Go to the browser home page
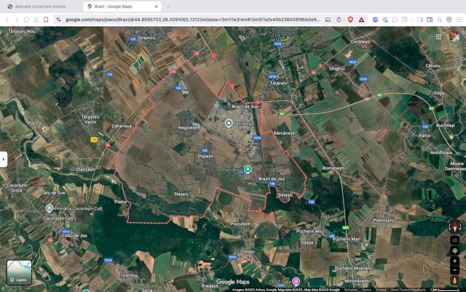 point(36,20)
